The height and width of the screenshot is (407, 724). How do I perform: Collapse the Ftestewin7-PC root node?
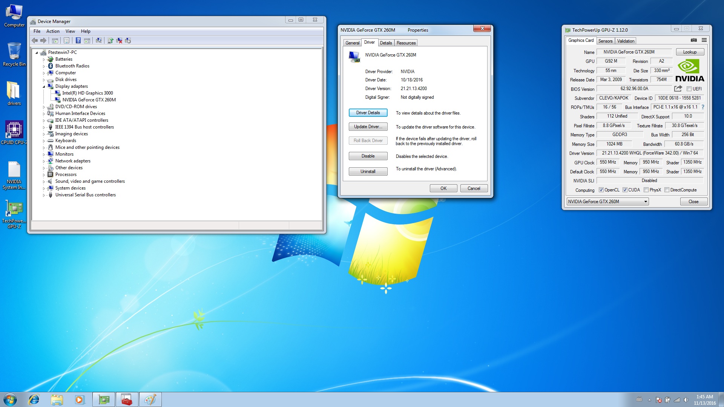pyautogui.click(x=37, y=53)
